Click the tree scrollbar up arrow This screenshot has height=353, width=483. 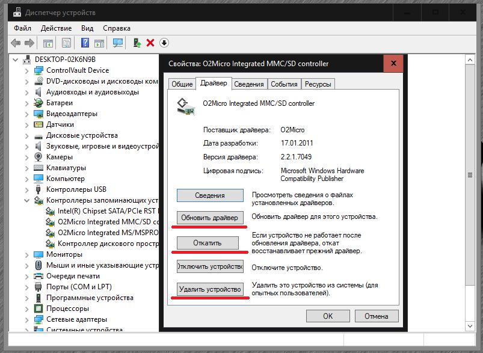[470, 60]
